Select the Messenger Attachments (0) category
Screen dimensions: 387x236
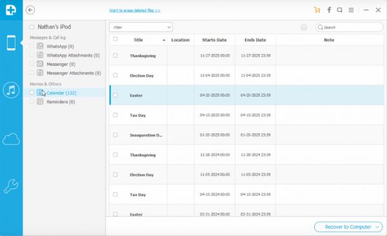[74, 73]
